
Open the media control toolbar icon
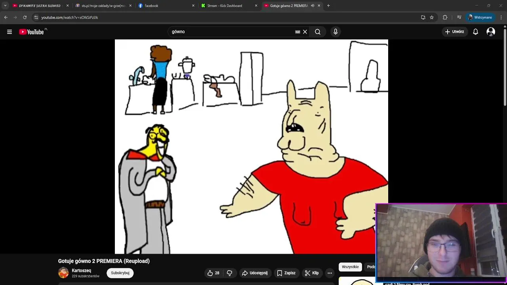tap(459, 17)
